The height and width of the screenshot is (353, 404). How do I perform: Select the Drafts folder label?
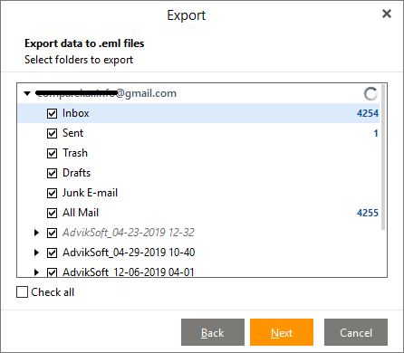76,173
